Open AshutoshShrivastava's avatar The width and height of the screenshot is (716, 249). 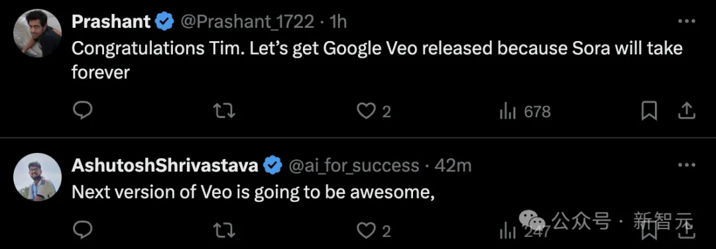(37, 177)
